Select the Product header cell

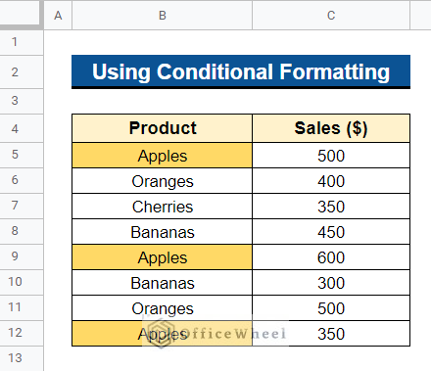pos(163,128)
